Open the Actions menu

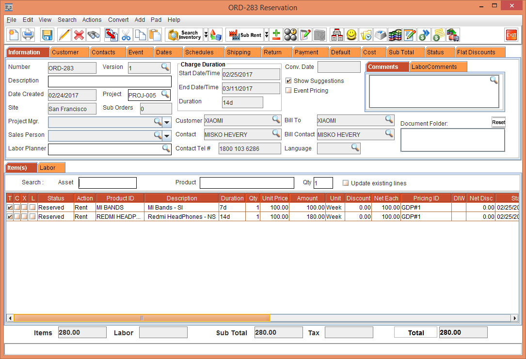click(92, 20)
